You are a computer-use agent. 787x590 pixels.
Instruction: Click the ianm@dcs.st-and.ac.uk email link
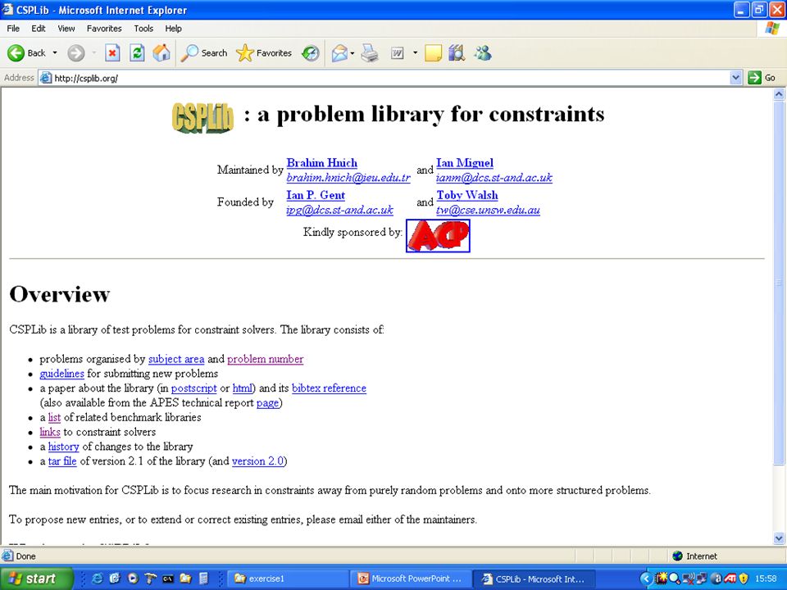(x=494, y=178)
